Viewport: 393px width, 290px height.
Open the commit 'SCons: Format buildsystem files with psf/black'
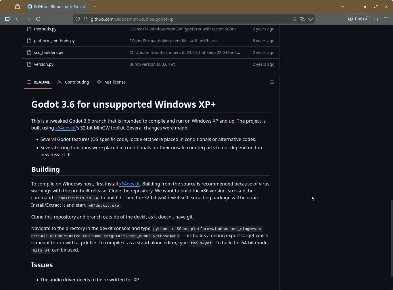[173, 41]
